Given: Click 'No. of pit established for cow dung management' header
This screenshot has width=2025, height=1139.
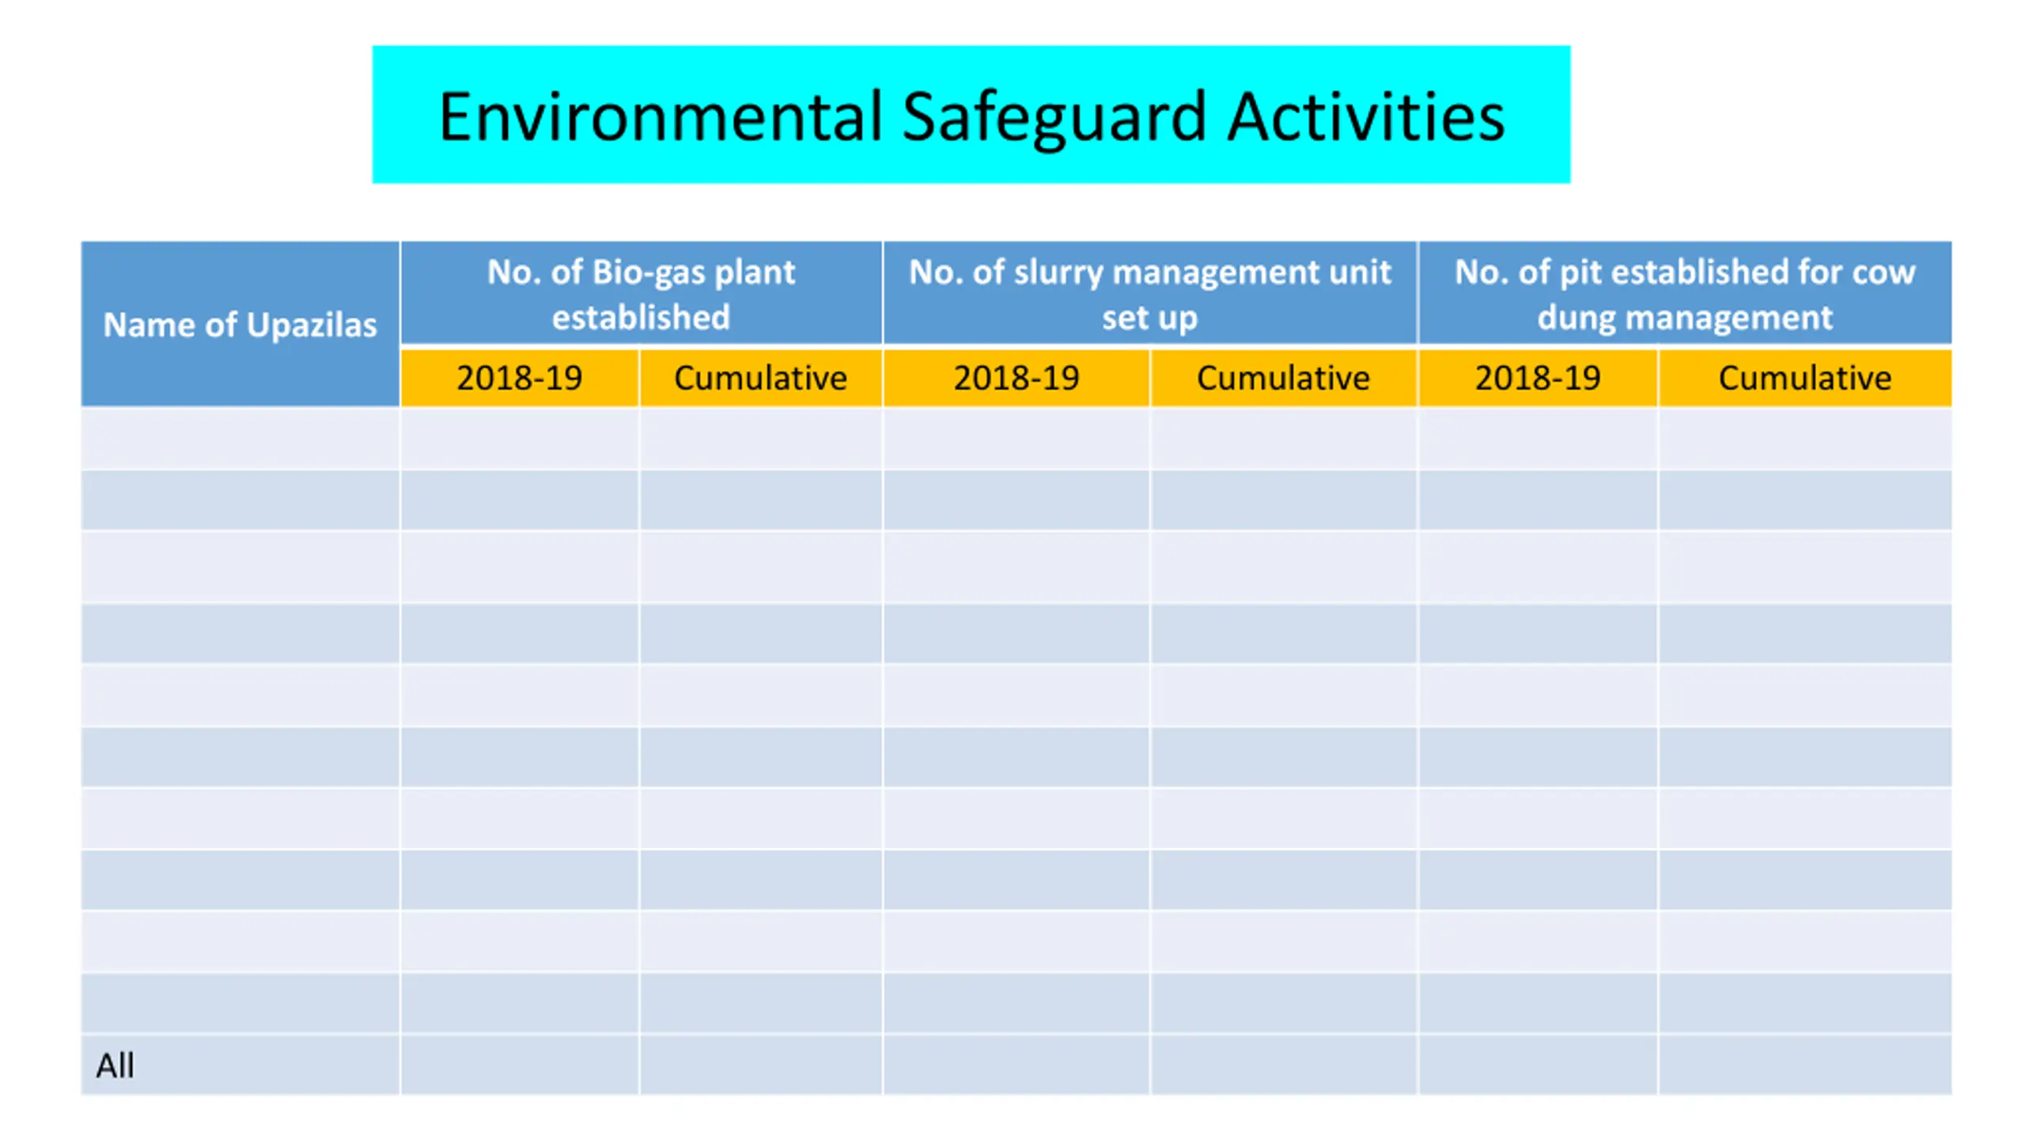Looking at the screenshot, I should coord(1685,293).
